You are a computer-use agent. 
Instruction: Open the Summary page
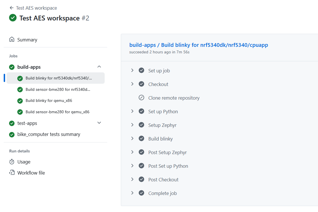click(x=27, y=39)
